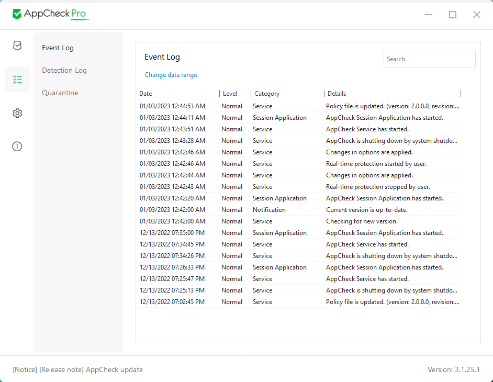Switch to the Event Log tab
This screenshot has width=493, height=382.
pyautogui.click(x=58, y=48)
